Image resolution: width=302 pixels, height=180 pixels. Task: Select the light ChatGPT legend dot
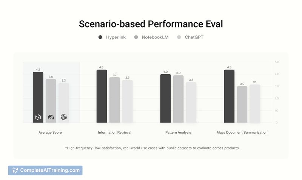click(x=179, y=37)
